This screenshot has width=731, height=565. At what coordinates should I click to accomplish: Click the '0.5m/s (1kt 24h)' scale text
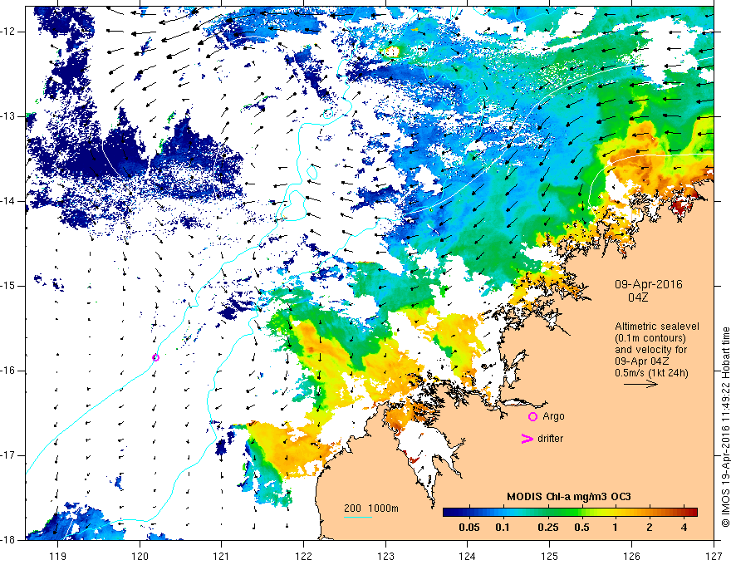[x=652, y=373]
